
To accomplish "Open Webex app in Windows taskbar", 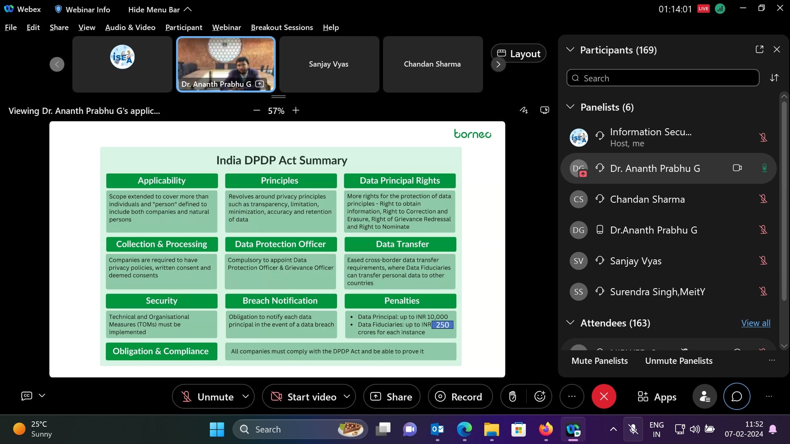I will pos(573,430).
